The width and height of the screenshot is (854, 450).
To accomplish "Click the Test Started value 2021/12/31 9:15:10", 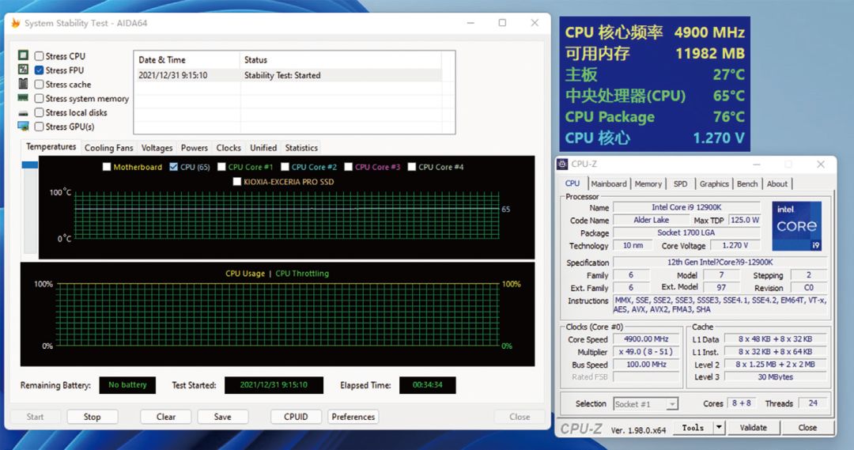I will pyautogui.click(x=274, y=385).
